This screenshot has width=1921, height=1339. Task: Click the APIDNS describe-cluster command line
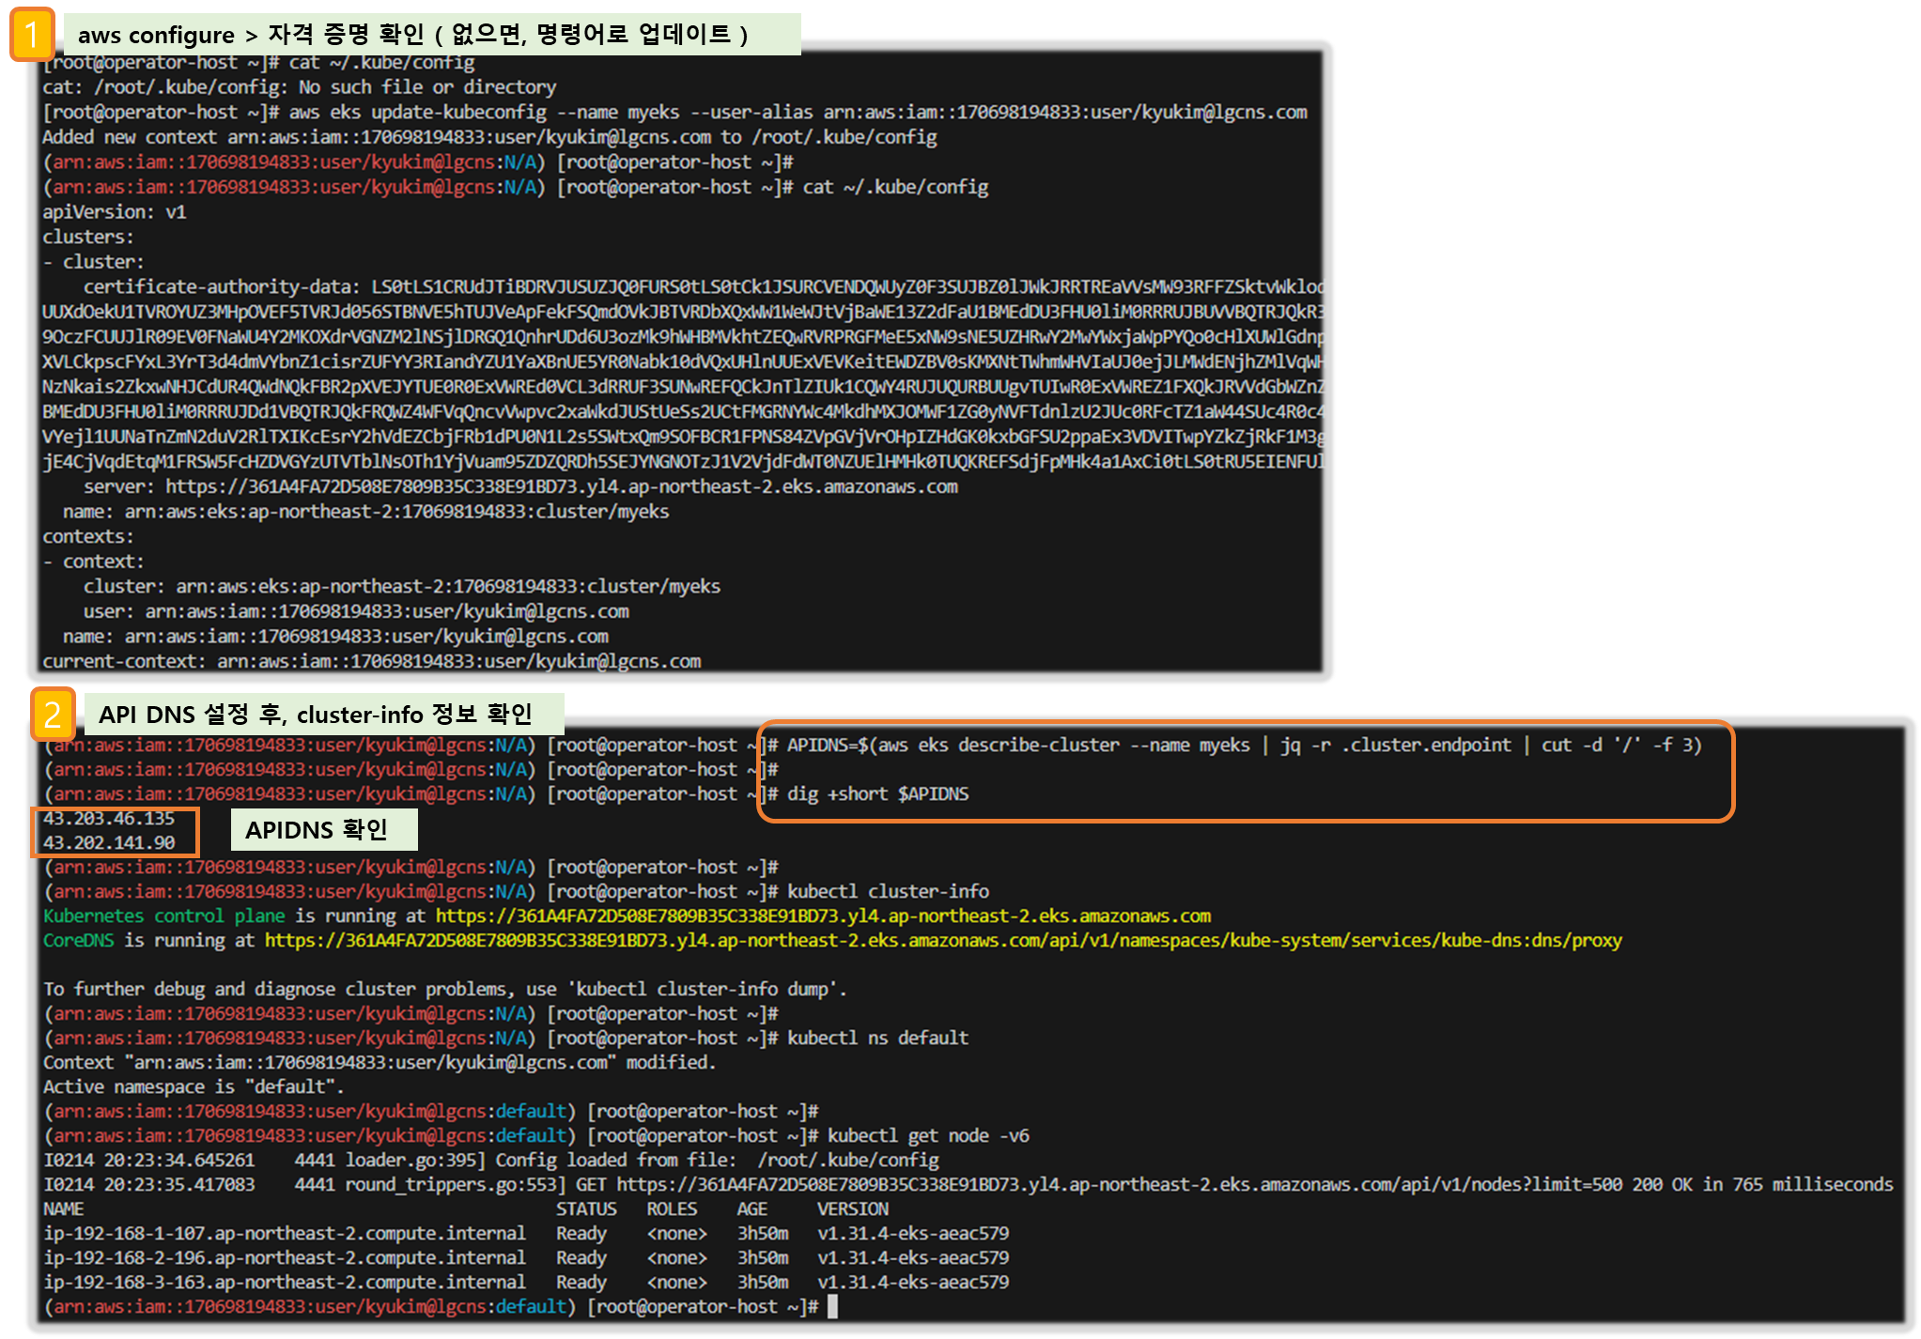tap(1243, 745)
